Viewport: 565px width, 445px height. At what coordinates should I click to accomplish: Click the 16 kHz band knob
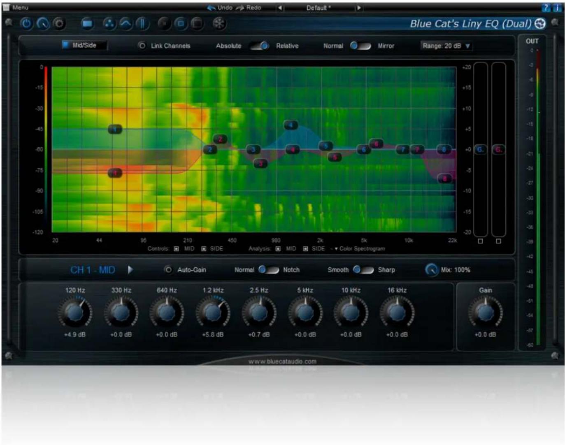click(397, 313)
